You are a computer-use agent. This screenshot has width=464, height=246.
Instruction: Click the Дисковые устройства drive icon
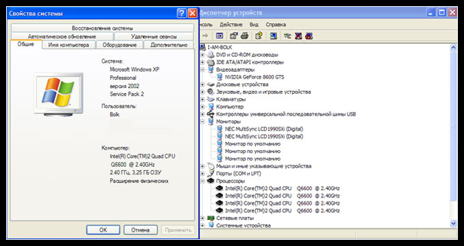(211, 85)
